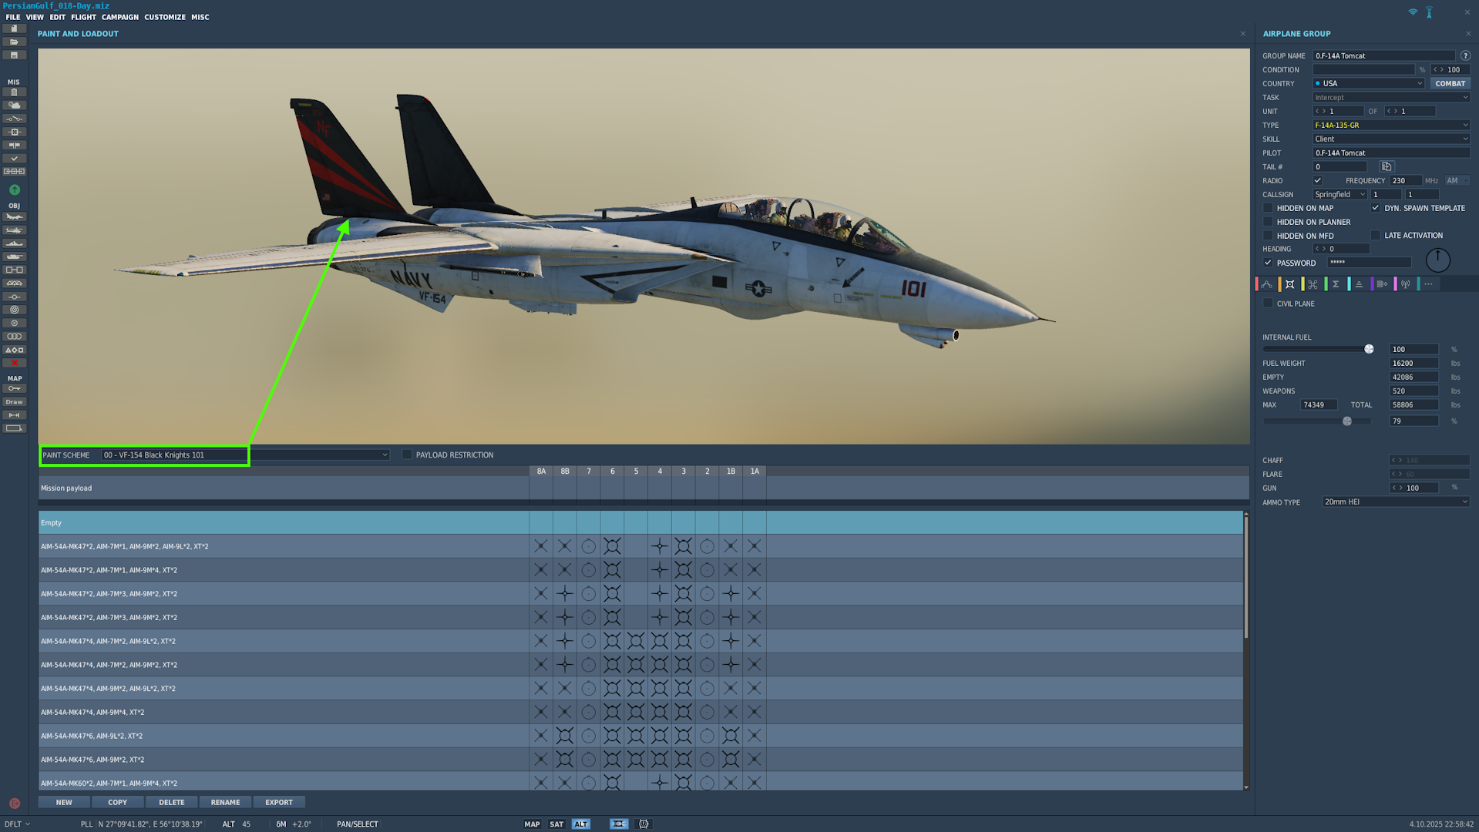Open a mission with the folder icon
Screen dimensions: 1479x832
(14, 42)
